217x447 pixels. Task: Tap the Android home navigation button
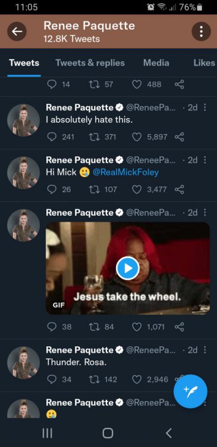(108, 433)
